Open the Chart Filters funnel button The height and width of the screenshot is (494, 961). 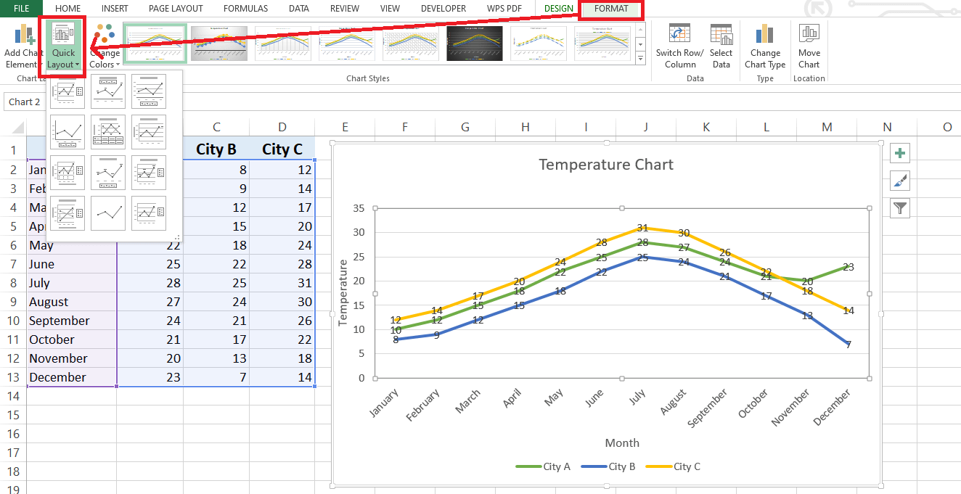(x=900, y=208)
